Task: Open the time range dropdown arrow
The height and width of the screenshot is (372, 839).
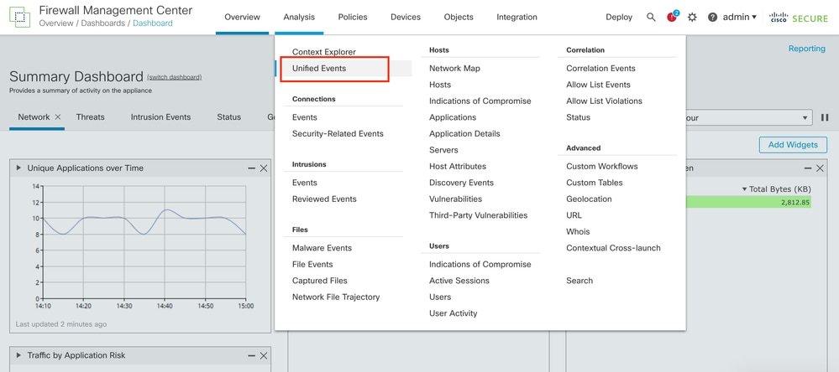Action: 805,118
